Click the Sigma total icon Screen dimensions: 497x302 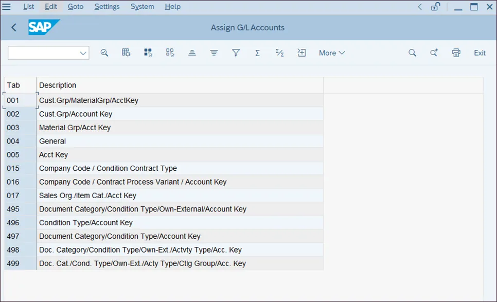(x=257, y=53)
